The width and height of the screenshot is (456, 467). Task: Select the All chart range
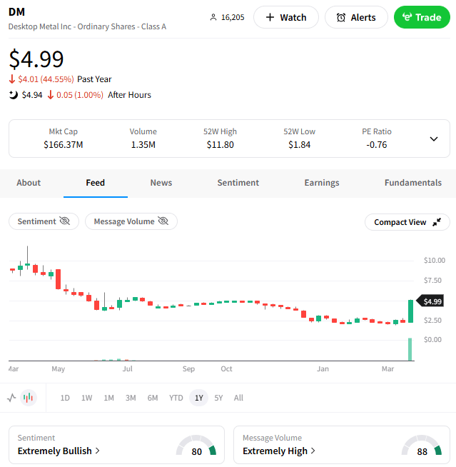coord(238,398)
